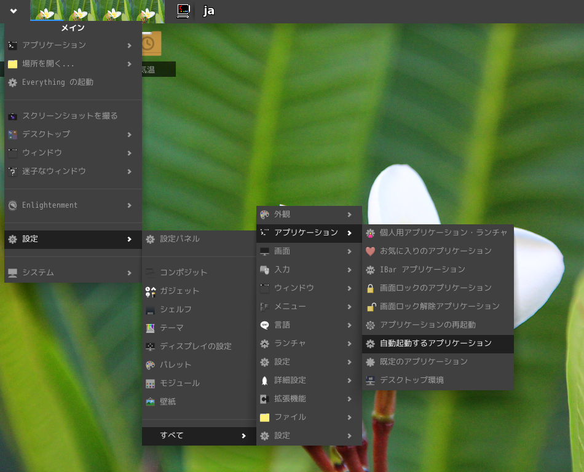Click the テーマ icon

(x=150, y=328)
